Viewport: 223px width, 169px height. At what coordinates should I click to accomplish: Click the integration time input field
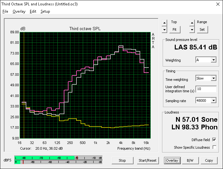coord(206,89)
